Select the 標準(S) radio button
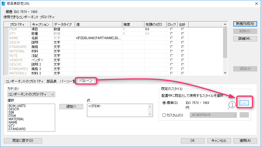The width and height of the screenshot is (261, 147). click(164, 103)
